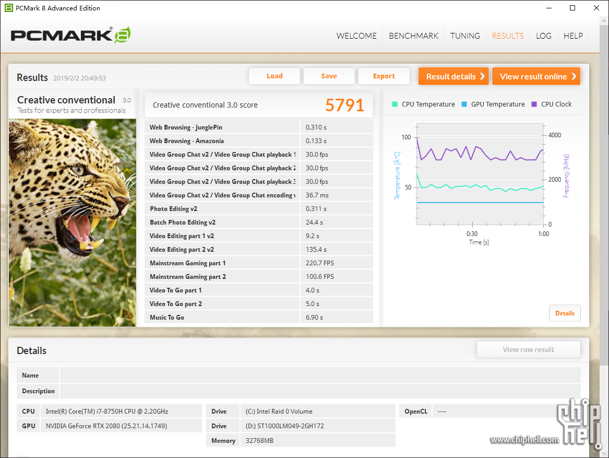Click the Name field in Details
The image size is (609, 458).
[x=320, y=375]
